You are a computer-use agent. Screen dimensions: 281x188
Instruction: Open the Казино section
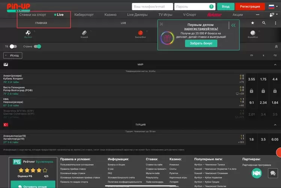(111, 15)
